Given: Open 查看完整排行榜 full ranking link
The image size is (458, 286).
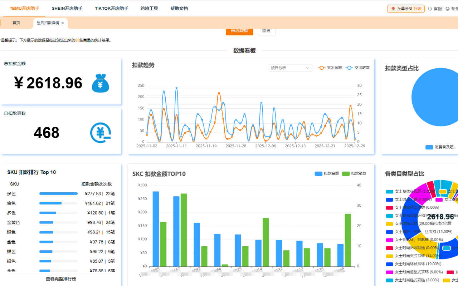Looking at the screenshot, I should 61,278.
